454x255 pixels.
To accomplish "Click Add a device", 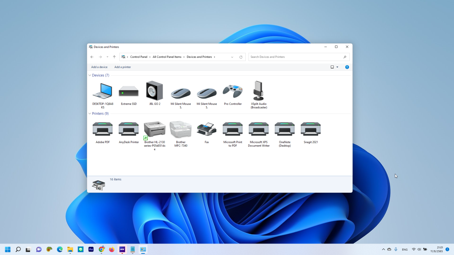I will 99,67.
